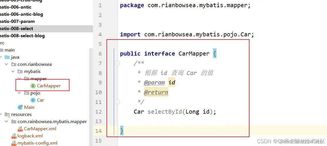
Task: Click the opening brace on line 6
Action: [214, 54]
